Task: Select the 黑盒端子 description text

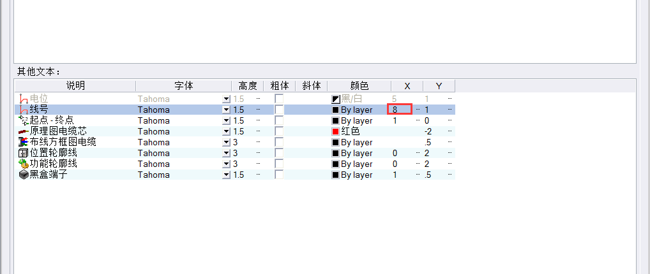Action: [49, 175]
